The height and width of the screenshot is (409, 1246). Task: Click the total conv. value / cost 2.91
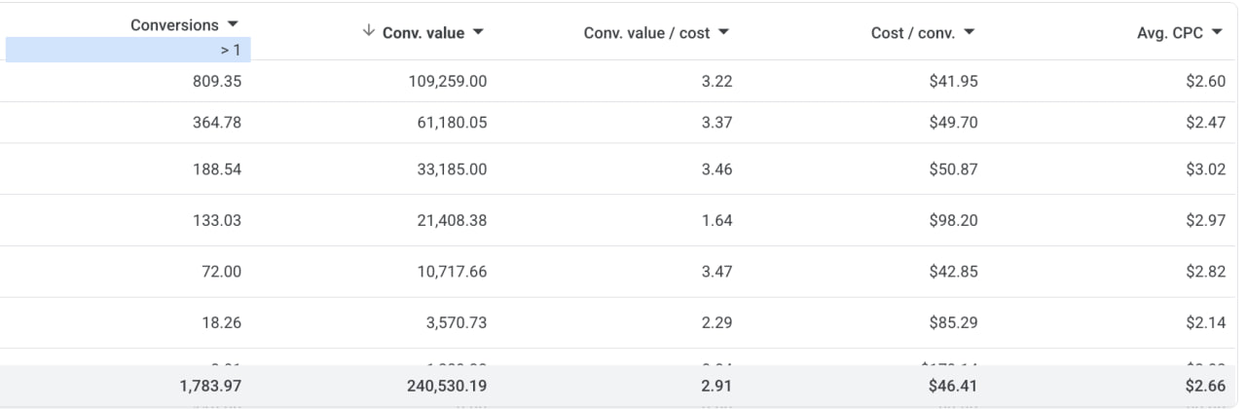coord(716,386)
